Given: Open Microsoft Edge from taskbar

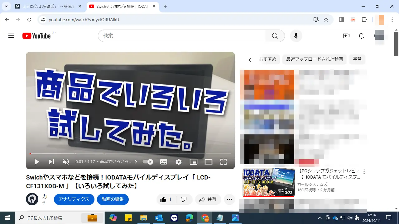Looking at the screenshot, I should pos(189,218).
